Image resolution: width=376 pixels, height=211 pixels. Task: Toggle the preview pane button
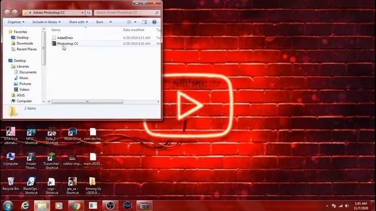[145, 22]
